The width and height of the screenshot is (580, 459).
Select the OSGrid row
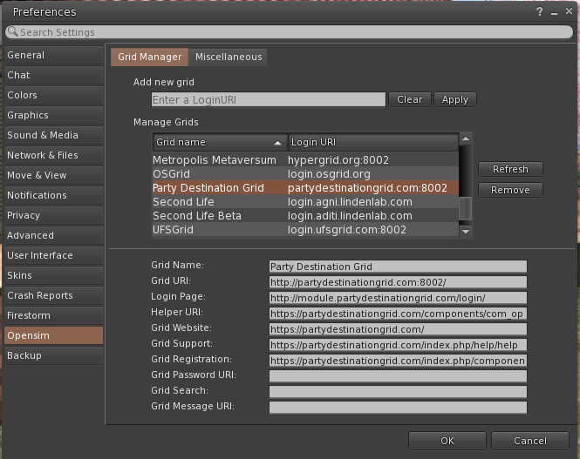[305, 174]
